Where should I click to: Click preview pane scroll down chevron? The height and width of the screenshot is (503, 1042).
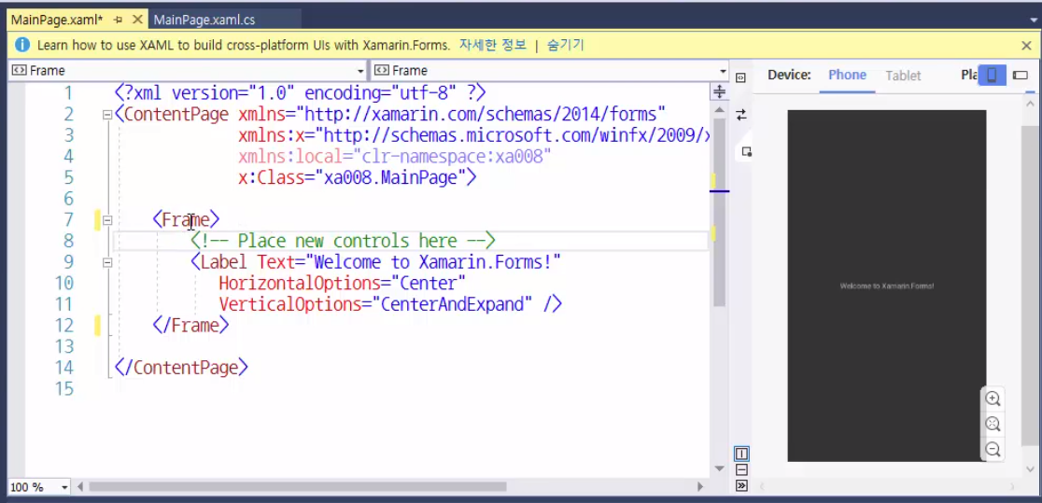[x=1030, y=468]
